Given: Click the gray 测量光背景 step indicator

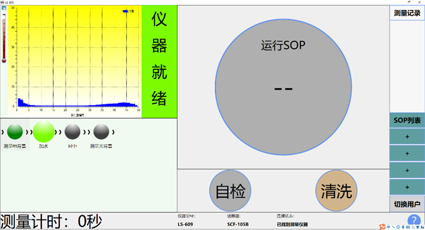Looking at the screenshot, I should 101,131.
